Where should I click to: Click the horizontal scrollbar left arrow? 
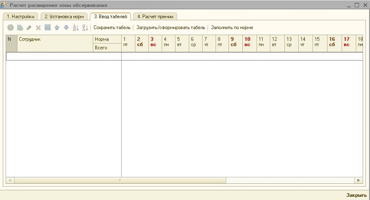click(x=9, y=180)
